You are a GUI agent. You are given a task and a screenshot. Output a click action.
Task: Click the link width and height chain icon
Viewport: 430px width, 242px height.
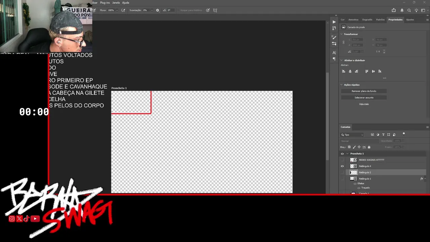[x=343, y=42]
